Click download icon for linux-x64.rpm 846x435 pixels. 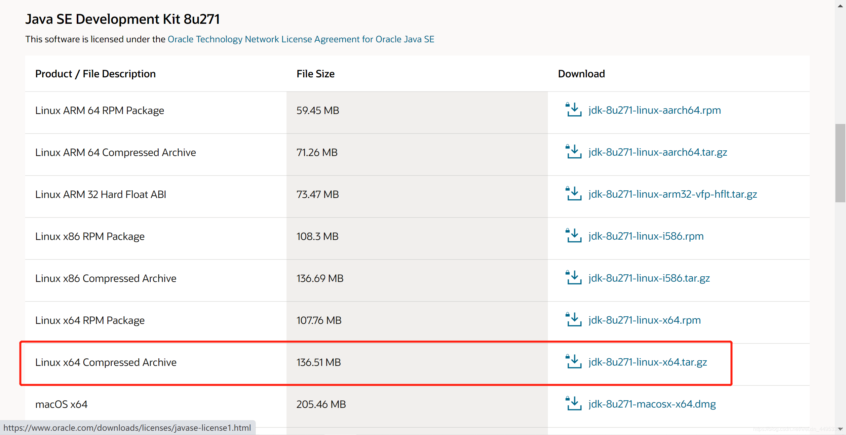click(573, 320)
